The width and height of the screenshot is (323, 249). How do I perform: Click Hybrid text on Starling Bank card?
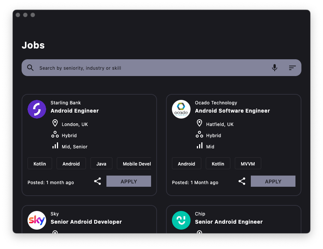click(x=69, y=136)
